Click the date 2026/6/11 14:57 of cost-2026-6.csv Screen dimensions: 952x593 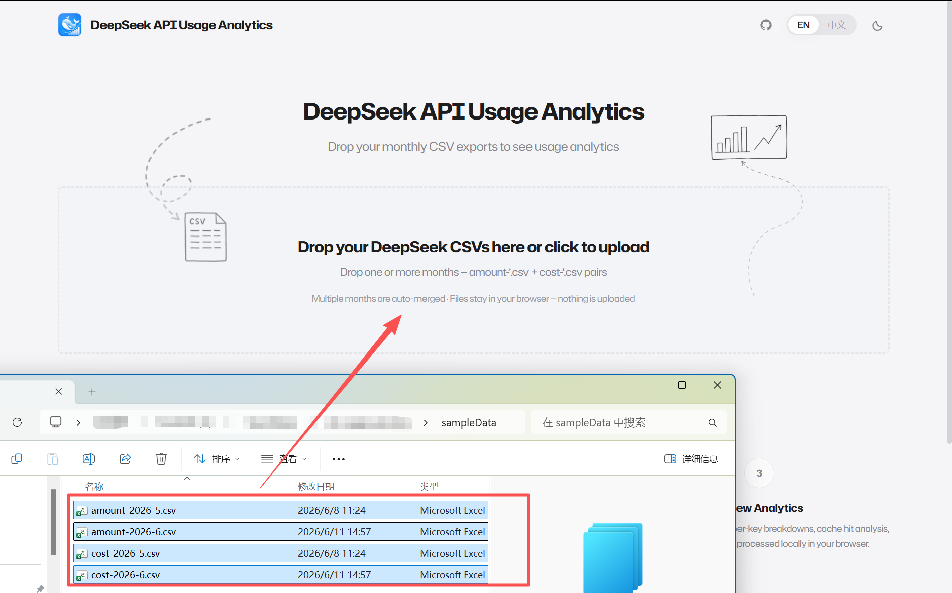[334, 575]
